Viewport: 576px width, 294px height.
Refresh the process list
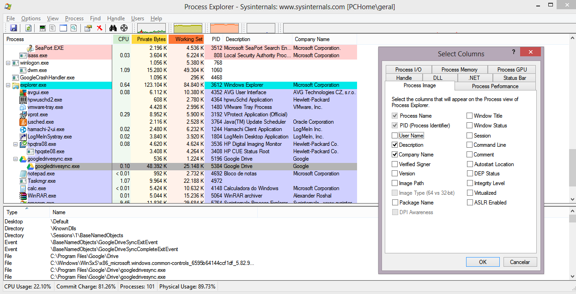[29, 28]
